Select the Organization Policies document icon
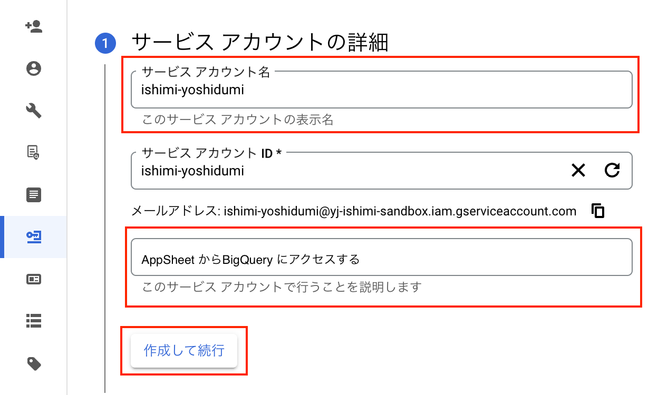658x395 pixels. pos(34,195)
